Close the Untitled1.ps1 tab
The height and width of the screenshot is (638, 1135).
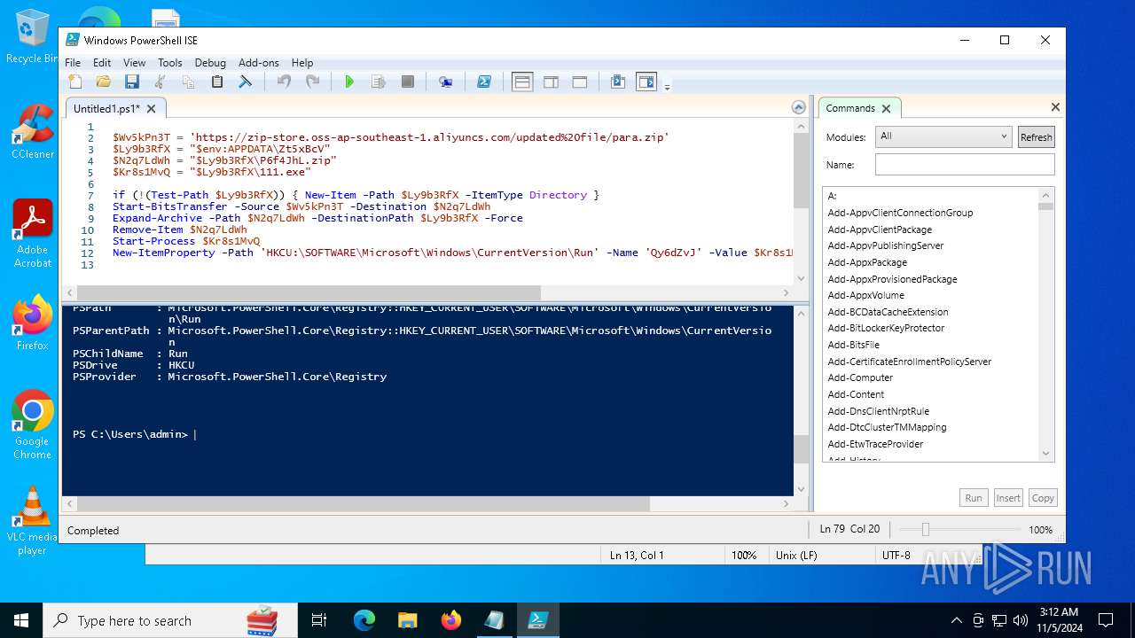pyautogui.click(x=151, y=108)
